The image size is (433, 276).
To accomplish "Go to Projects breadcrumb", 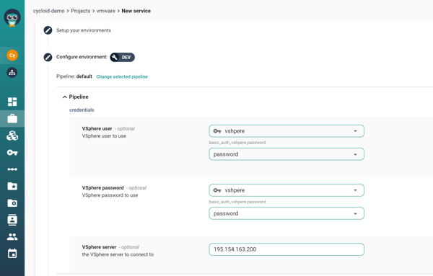I will pyautogui.click(x=80, y=11).
